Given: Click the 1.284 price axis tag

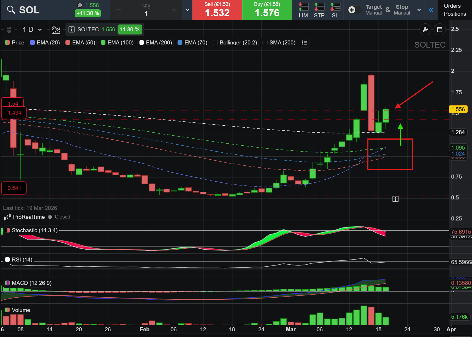Looking at the screenshot, I should click(x=458, y=132).
